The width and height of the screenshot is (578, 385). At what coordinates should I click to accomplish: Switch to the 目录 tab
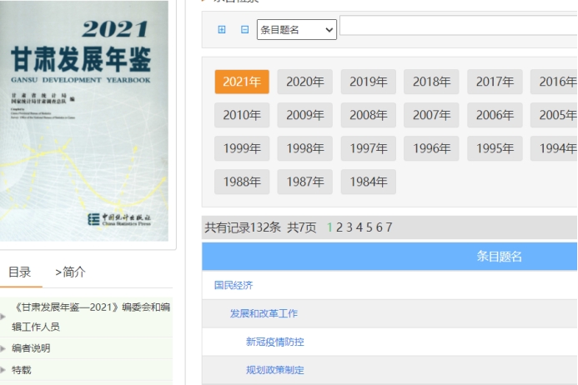click(x=20, y=272)
